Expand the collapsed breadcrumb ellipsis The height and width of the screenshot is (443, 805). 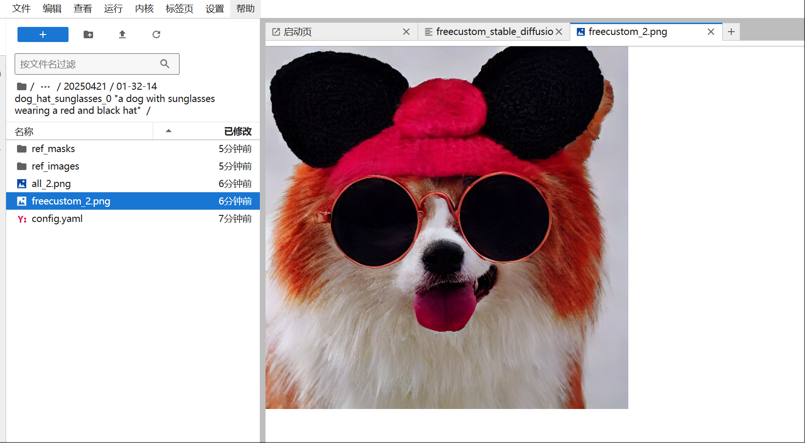[x=45, y=86]
